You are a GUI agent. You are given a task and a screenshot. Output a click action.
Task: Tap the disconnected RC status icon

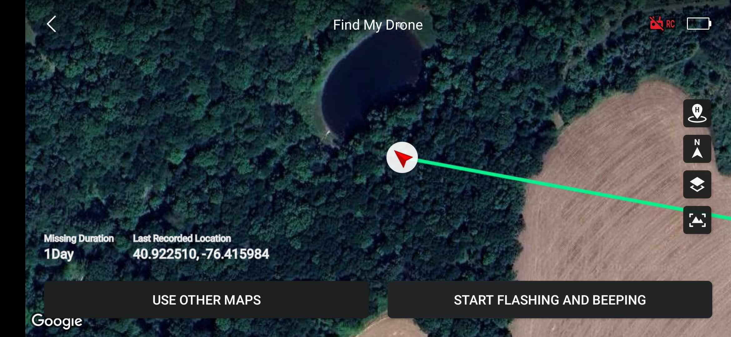click(x=656, y=24)
